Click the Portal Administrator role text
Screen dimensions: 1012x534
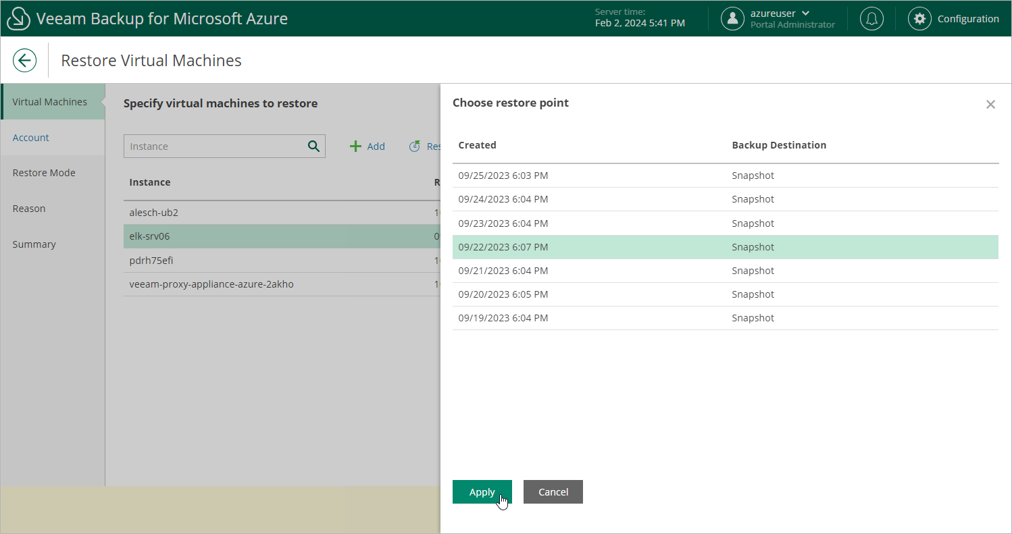click(x=792, y=25)
